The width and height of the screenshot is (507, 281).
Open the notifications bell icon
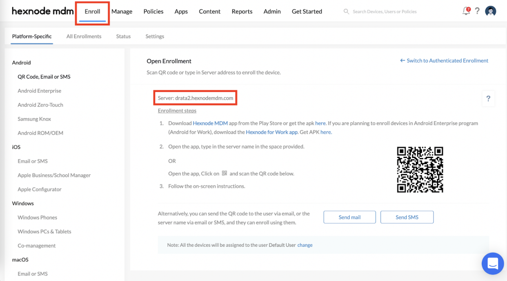click(x=466, y=11)
